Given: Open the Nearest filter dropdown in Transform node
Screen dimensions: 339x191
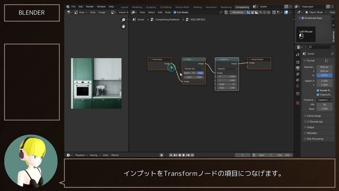Looking at the screenshot, I should 227,69.
